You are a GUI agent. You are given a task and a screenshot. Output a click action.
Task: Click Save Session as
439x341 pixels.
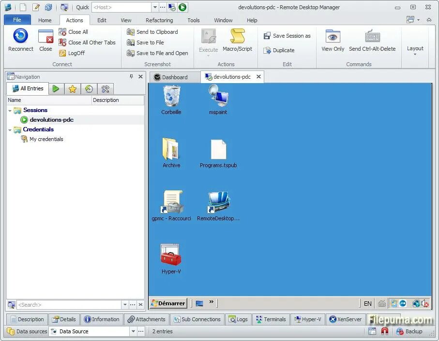click(287, 36)
